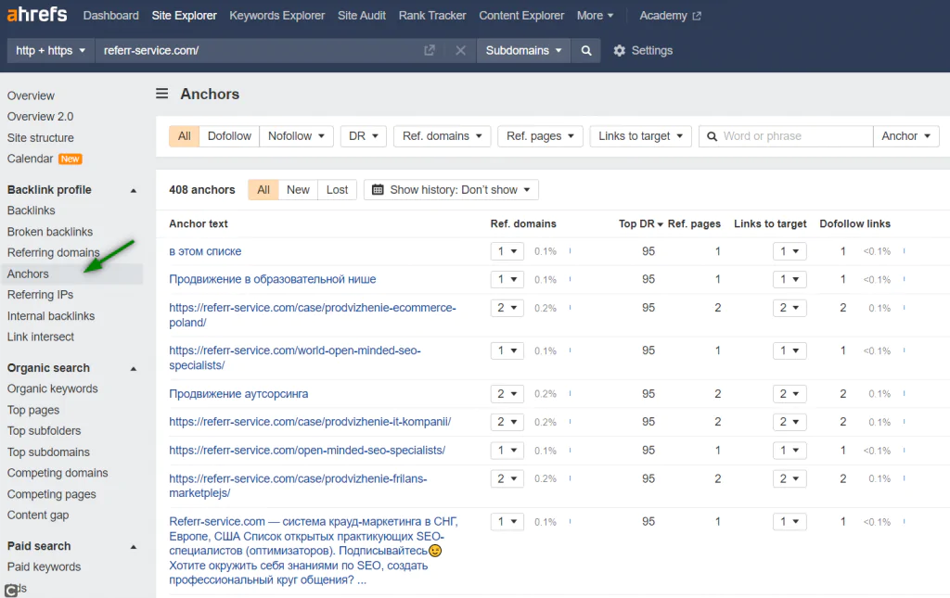950x598 pixels.
Task: Open Link intersect report
Action: (x=41, y=337)
